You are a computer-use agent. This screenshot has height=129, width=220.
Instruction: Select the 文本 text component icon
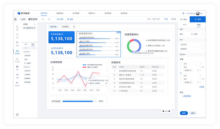coord(17,36)
